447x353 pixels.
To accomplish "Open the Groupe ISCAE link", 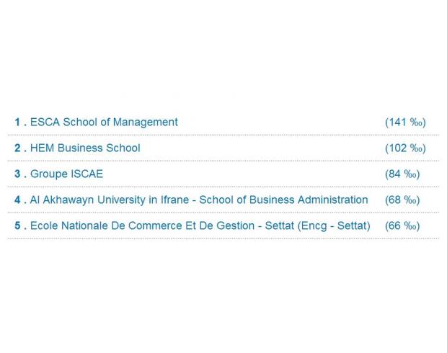I will 66,174.
